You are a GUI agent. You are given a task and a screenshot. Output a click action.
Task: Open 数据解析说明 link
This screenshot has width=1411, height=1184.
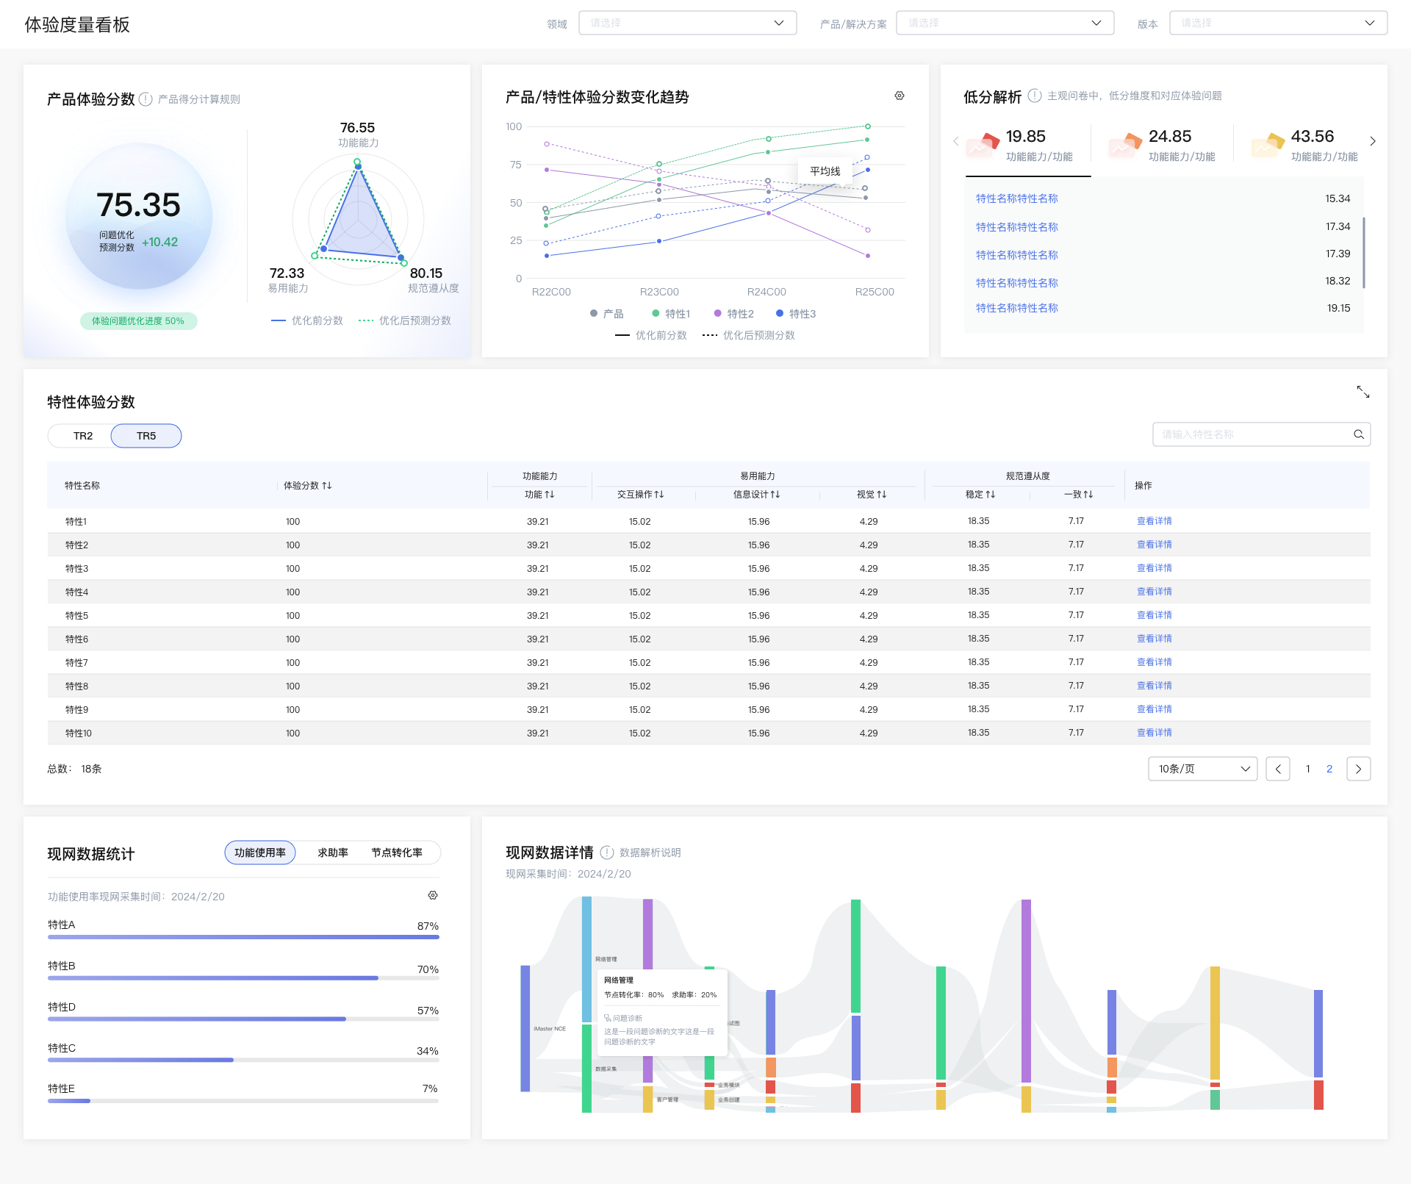pyautogui.click(x=650, y=853)
